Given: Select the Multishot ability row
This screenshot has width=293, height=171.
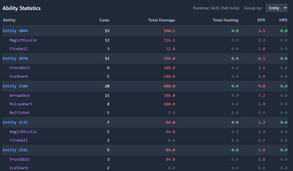Looking at the screenshot, I should pyautogui.click(x=19, y=112).
